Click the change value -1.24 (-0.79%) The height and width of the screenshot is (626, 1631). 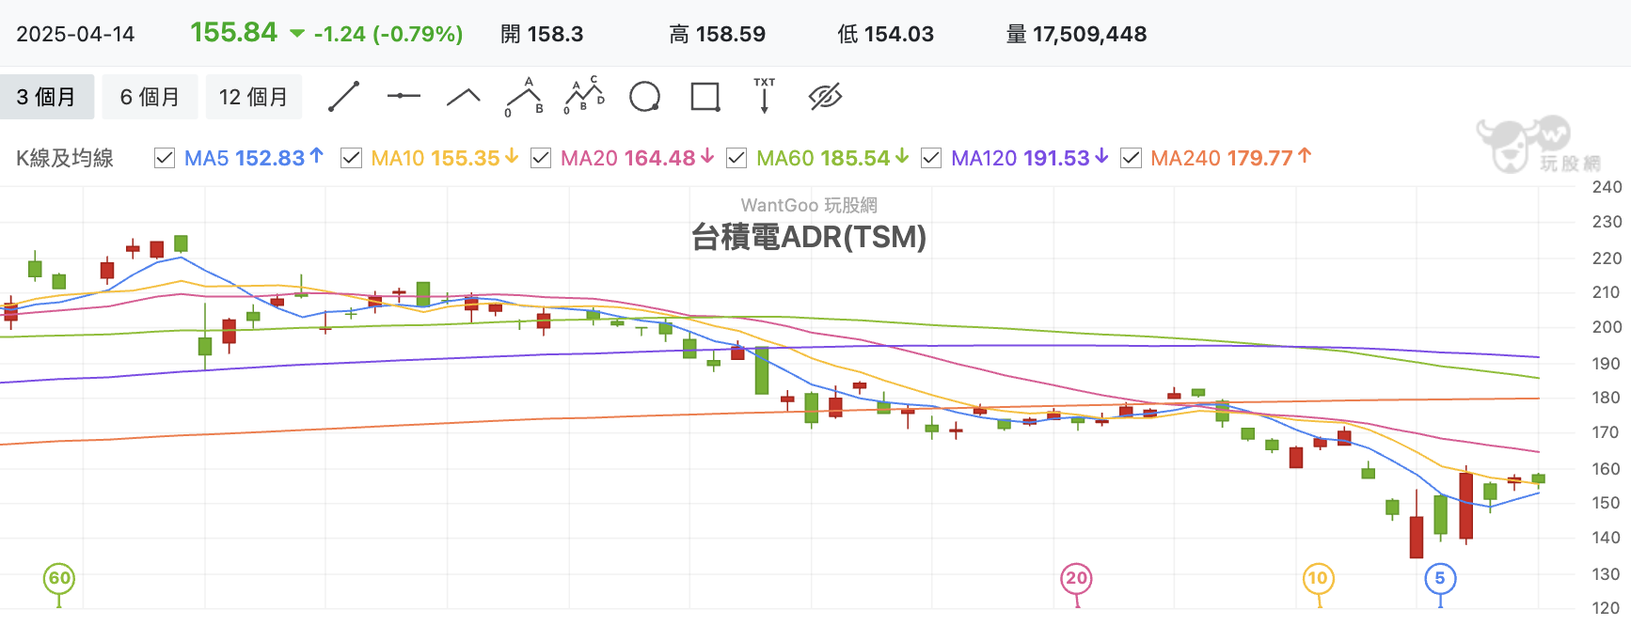click(388, 34)
